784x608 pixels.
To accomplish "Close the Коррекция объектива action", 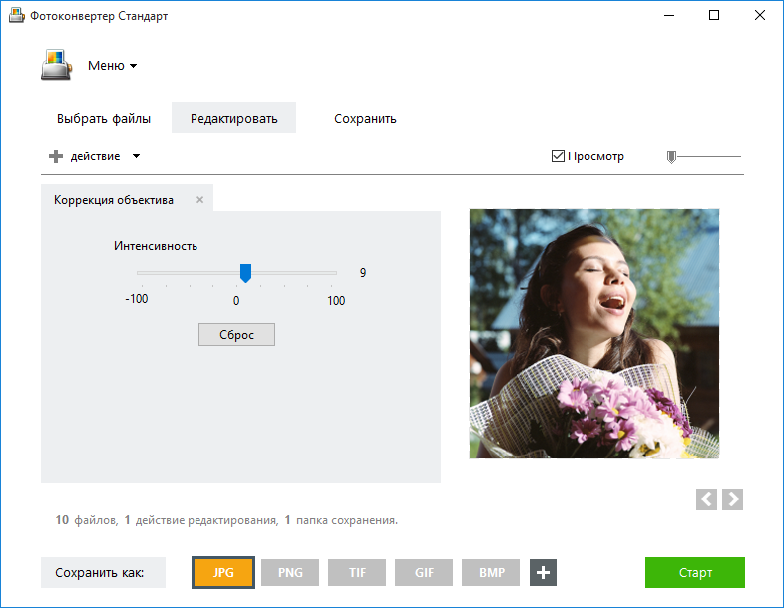I will point(200,199).
